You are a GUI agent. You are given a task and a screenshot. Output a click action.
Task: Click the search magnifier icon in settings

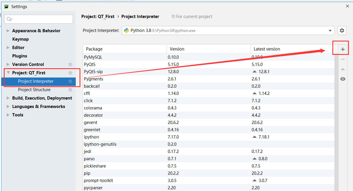[x=9, y=19]
